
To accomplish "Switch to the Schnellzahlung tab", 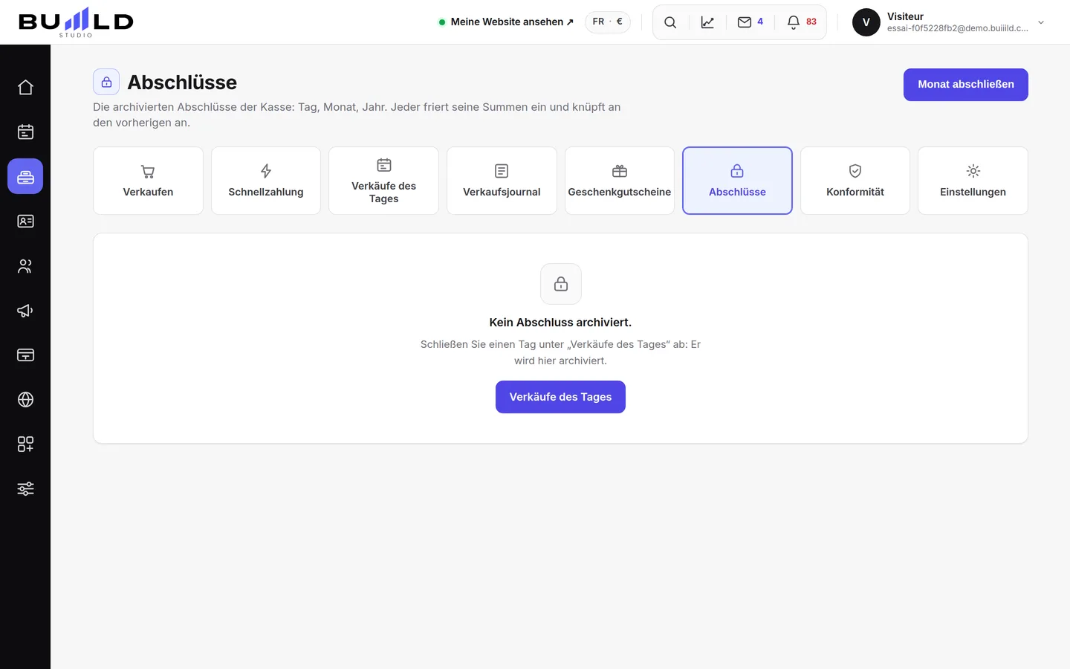I will click(x=266, y=181).
